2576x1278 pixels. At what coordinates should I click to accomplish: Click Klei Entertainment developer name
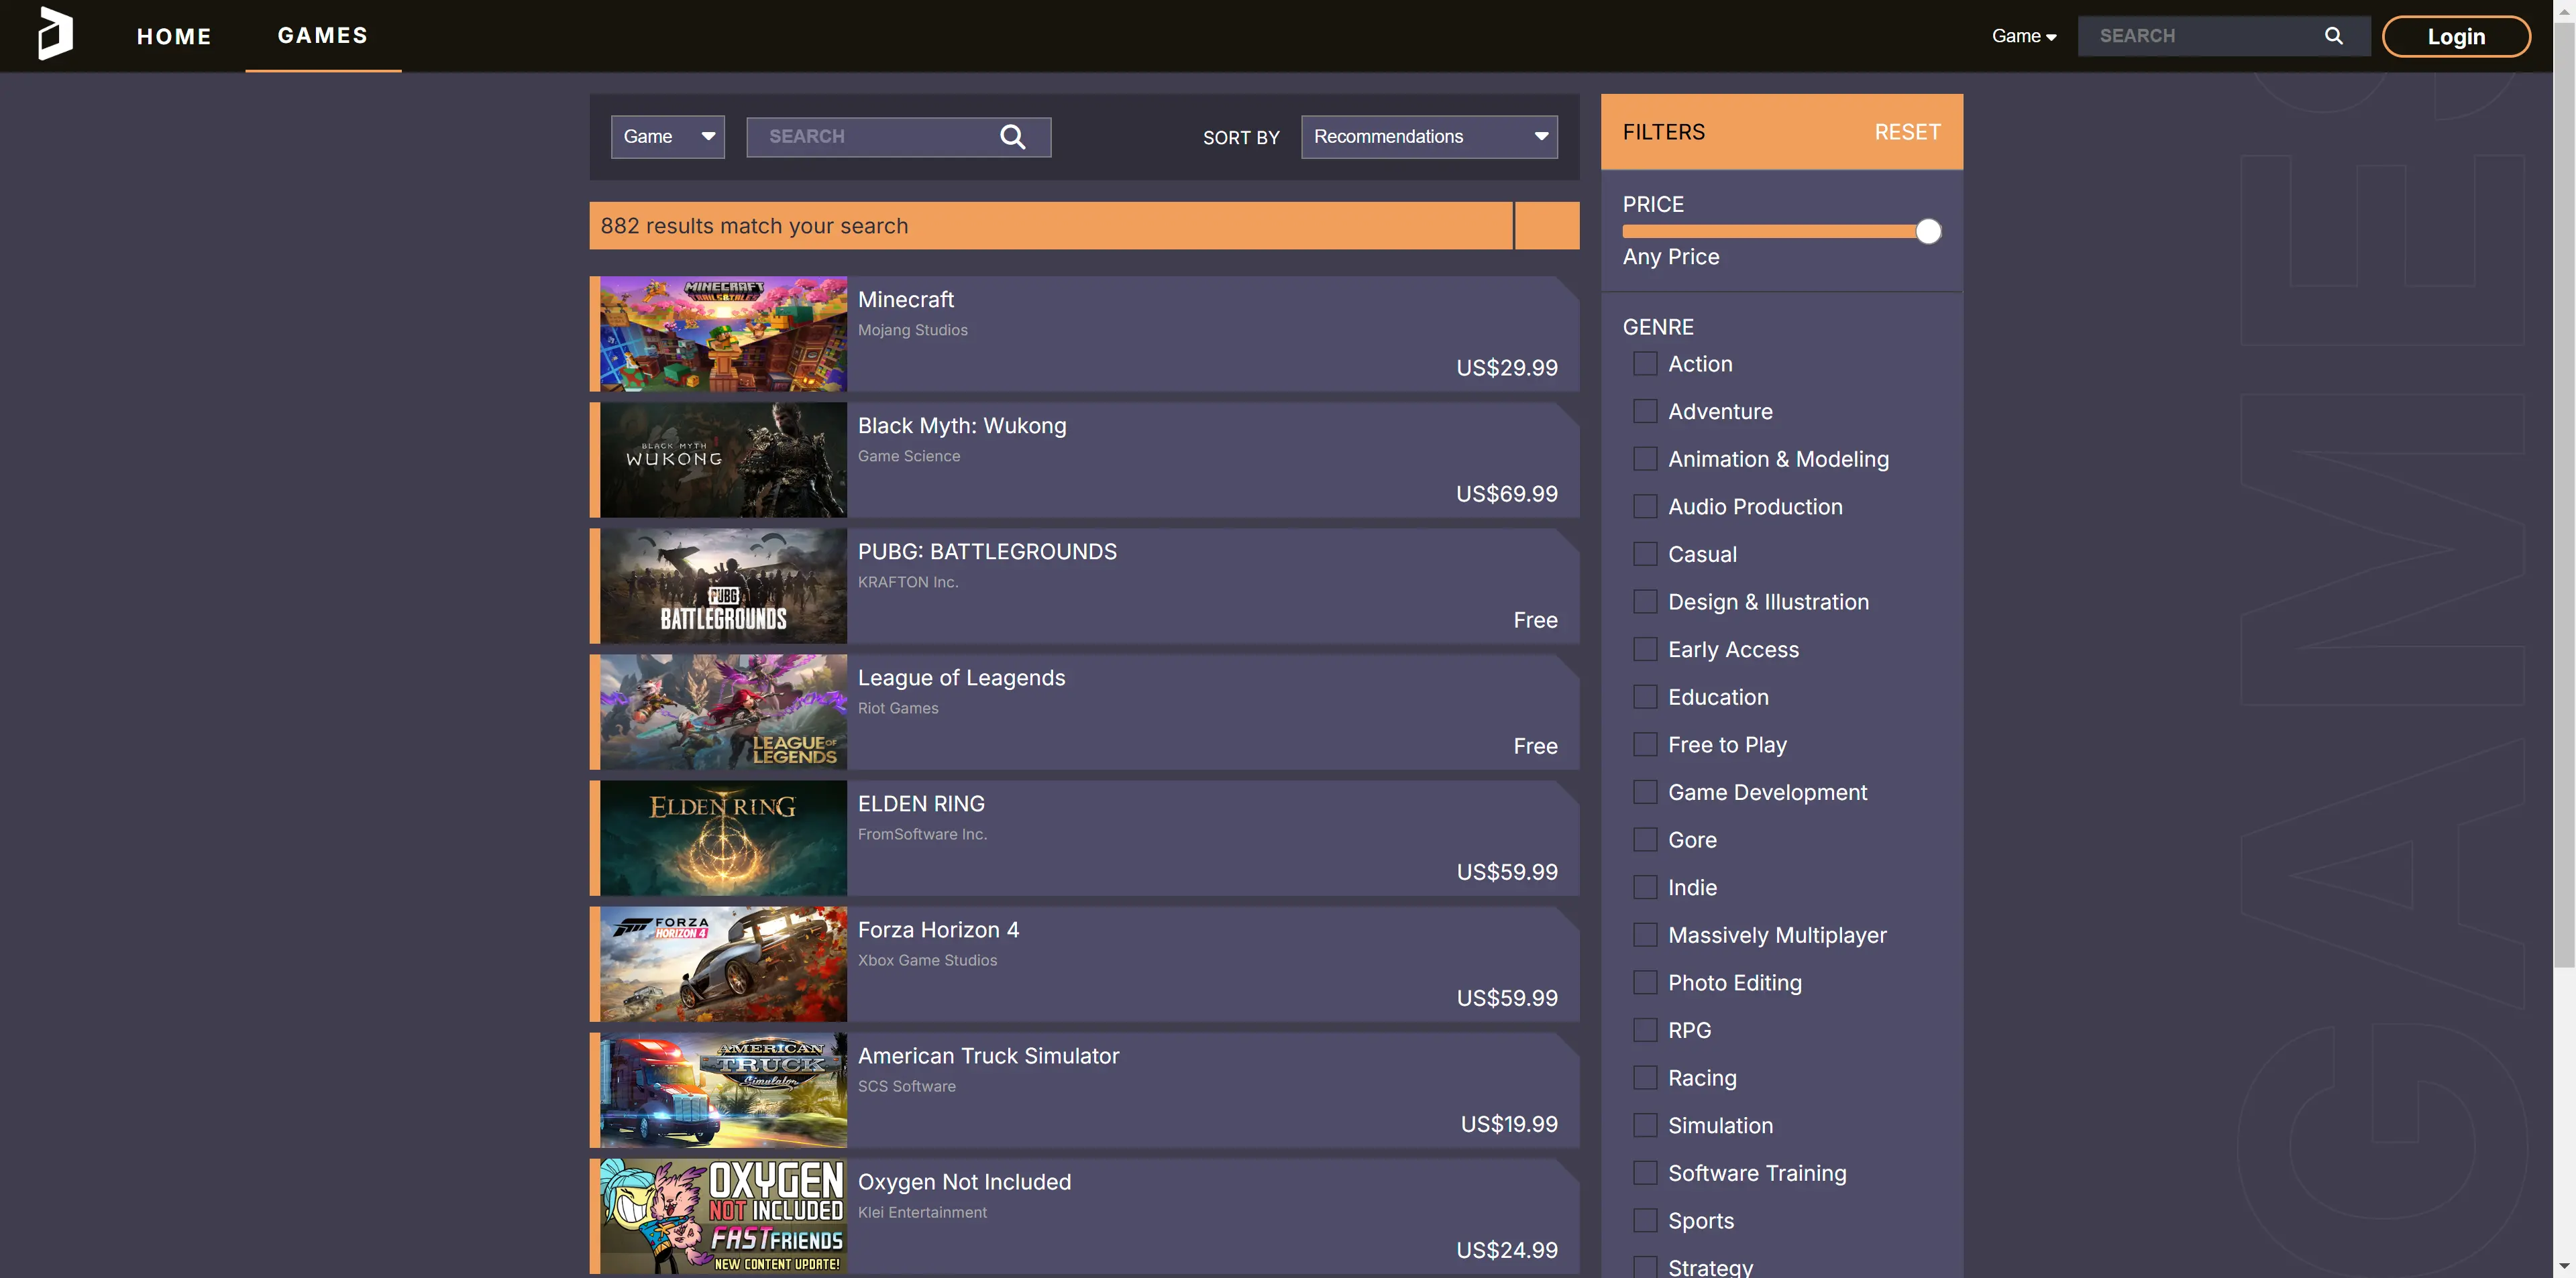(x=922, y=1212)
